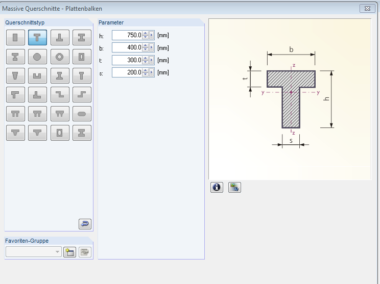Expand the arrow menu beside the s field
The height and width of the screenshot is (284, 380).
click(x=151, y=72)
